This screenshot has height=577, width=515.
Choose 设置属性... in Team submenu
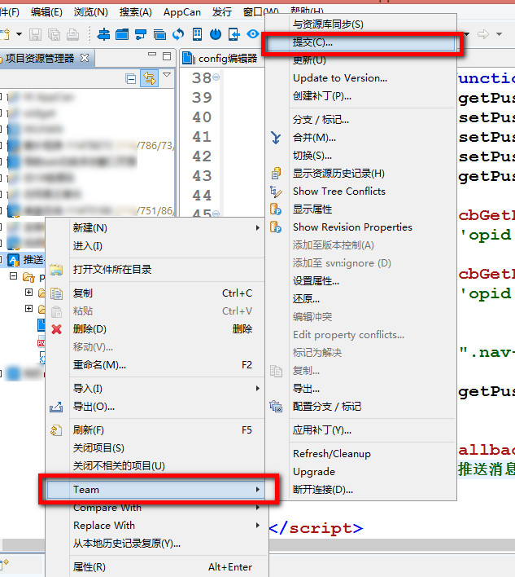362,281
